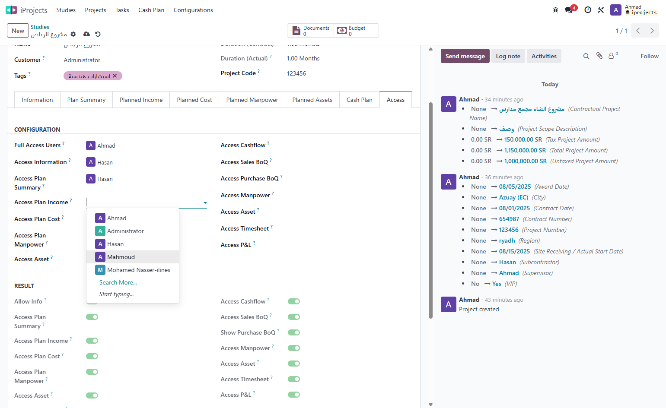666x408 pixels.
Task: Toggle the result Access Plan Cost switch
Action: tap(92, 356)
